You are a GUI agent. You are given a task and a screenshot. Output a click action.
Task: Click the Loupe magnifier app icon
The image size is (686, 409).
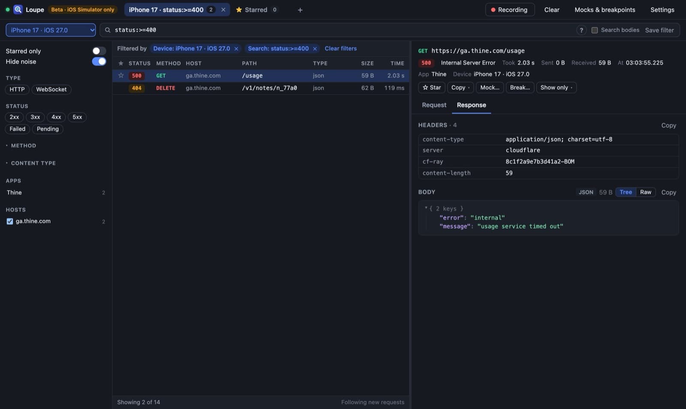tap(18, 9)
